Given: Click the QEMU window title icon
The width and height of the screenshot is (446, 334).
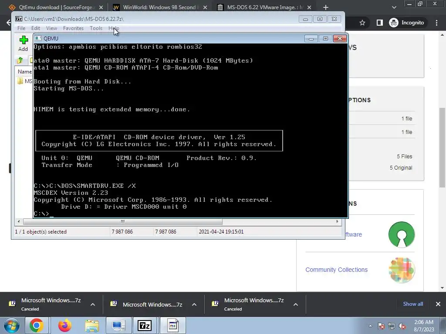Looking at the screenshot, I should 38,38.
